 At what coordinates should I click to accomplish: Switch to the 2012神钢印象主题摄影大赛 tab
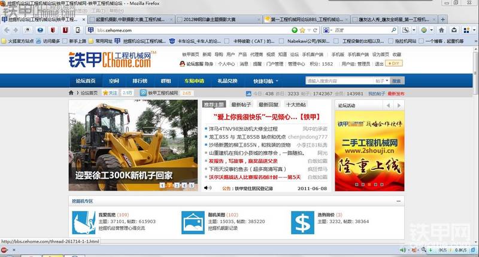pyautogui.click(x=219, y=20)
